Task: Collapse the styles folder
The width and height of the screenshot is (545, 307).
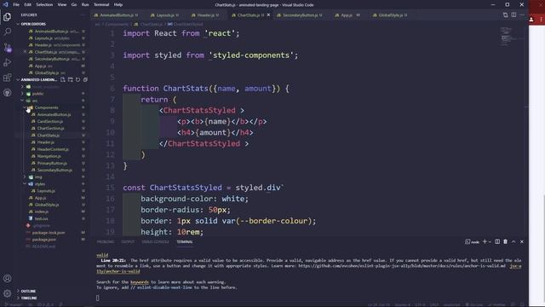Action: 52,184
